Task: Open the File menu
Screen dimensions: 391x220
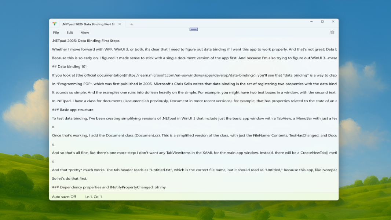Action: coord(55,32)
